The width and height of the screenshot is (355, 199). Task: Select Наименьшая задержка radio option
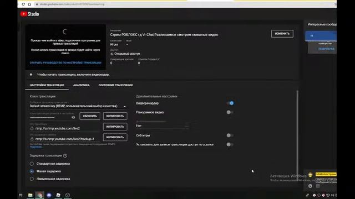32,179
